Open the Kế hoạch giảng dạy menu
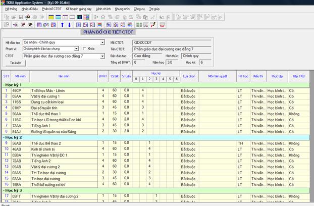 [x=78, y=9]
